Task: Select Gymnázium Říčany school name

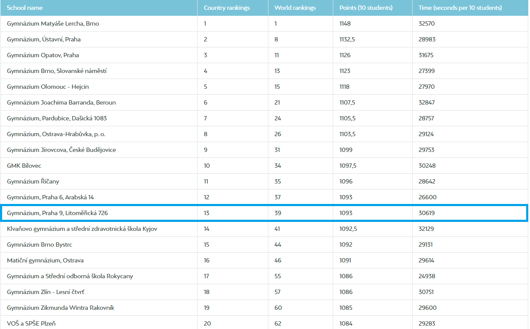Action: pyautogui.click(x=33, y=181)
